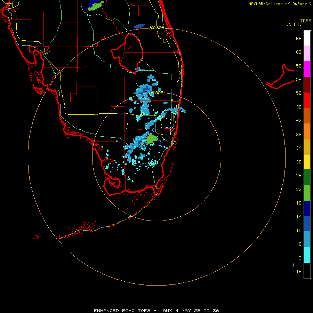Click the '42' legend value
This screenshot has height=313, width=313.
pos(299,121)
